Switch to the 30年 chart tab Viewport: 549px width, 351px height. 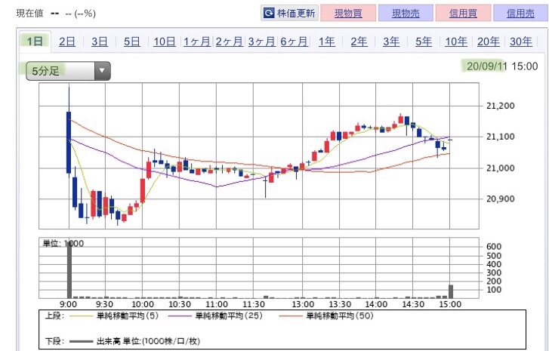521,42
